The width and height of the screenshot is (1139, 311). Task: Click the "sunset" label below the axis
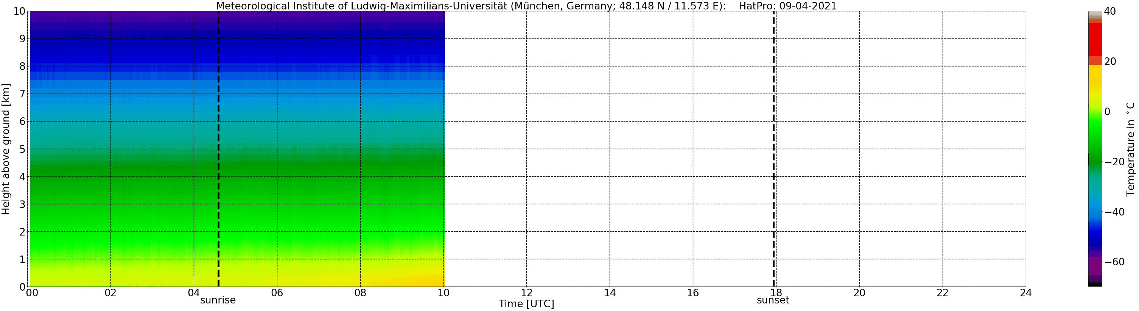[773, 300]
